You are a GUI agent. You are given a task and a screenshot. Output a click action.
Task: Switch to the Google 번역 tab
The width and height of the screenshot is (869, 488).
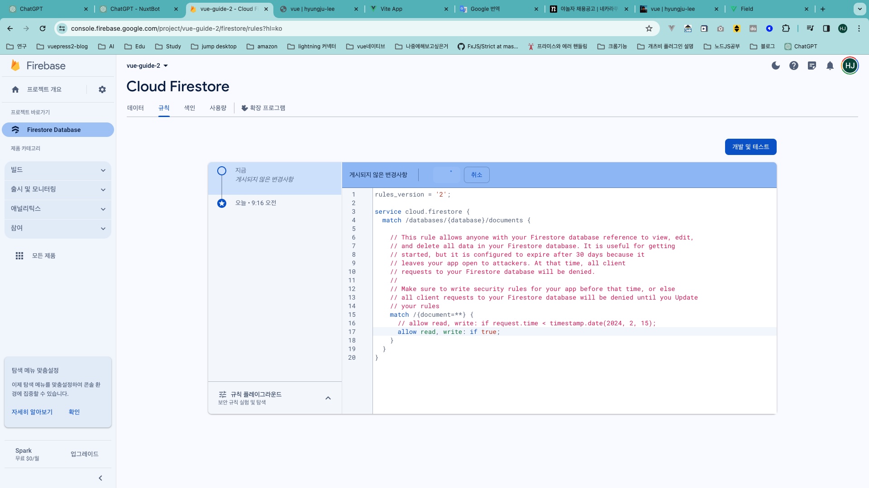coord(499,9)
